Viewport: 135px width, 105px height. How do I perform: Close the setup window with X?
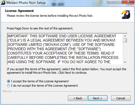point(128,2)
